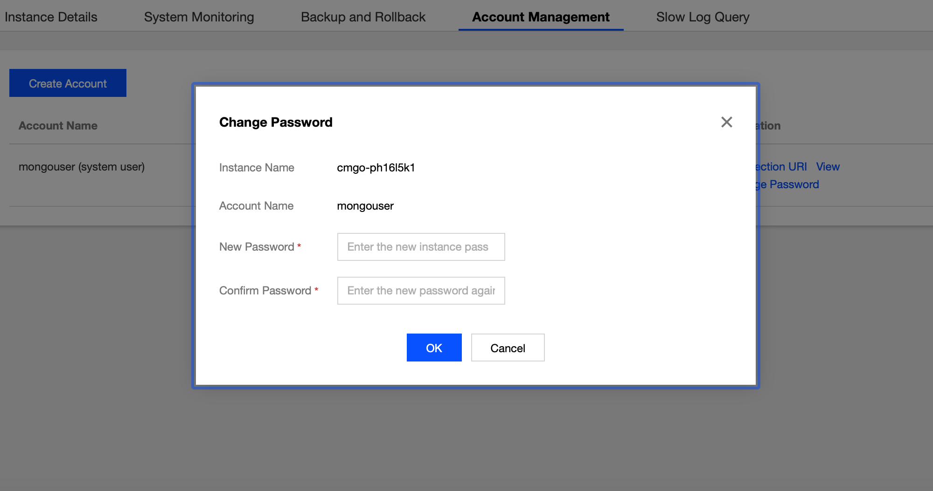Click the partially hidden Connection URI link
The image size is (933, 491).
pos(781,167)
